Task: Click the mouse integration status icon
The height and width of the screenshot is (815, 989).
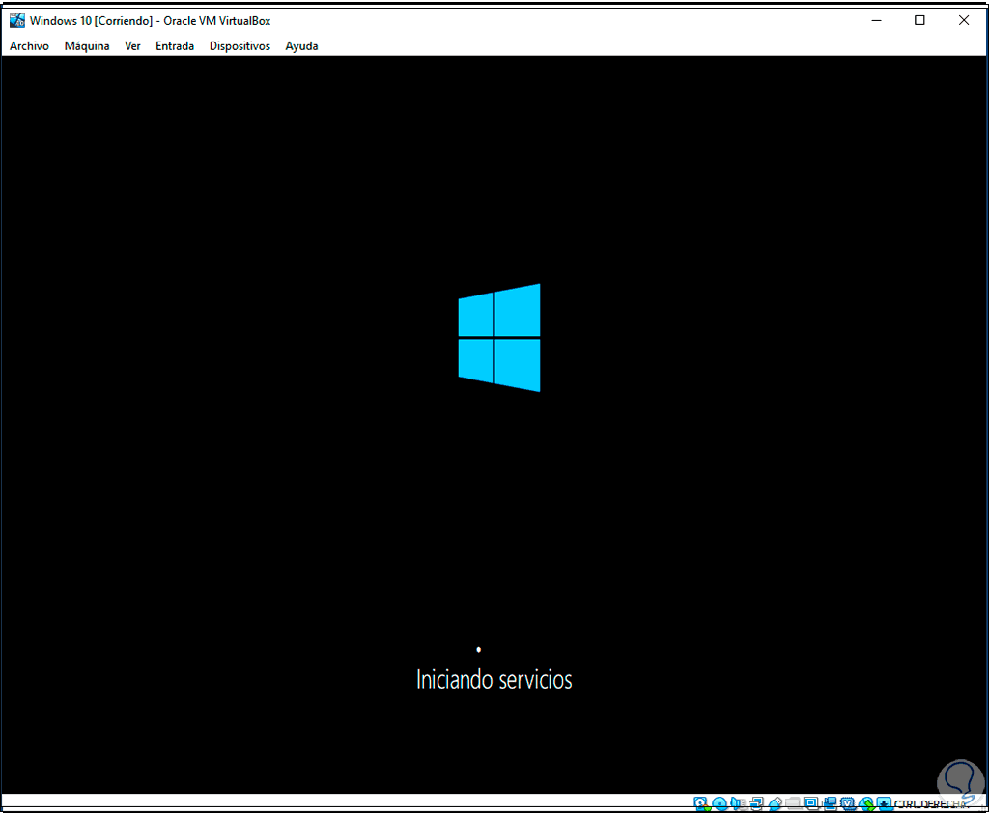Action: click(x=866, y=803)
